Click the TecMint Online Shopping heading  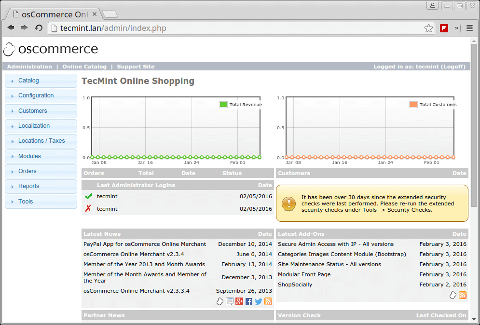tap(138, 81)
